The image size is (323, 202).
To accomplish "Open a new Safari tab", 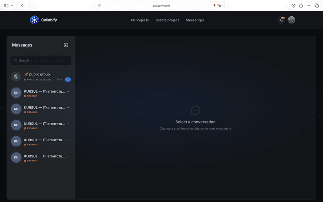I will pyautogui.click(x=309, y=5).
